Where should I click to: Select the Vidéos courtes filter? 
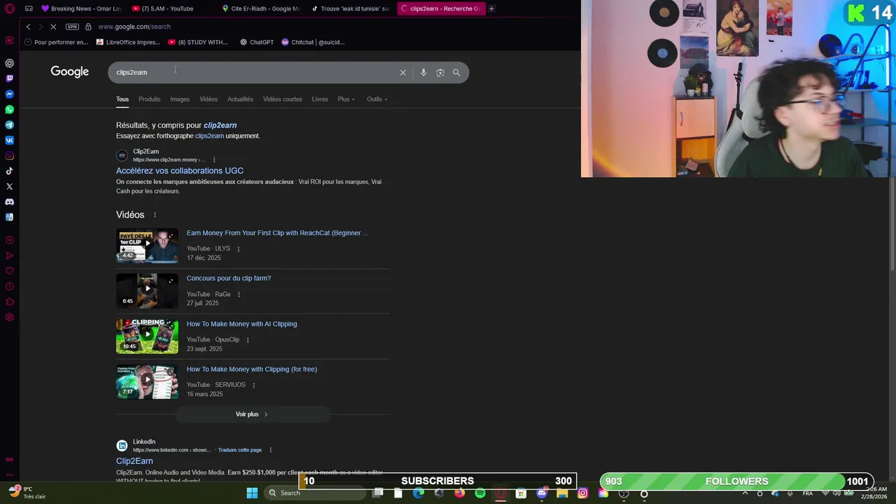click(283, 99)
